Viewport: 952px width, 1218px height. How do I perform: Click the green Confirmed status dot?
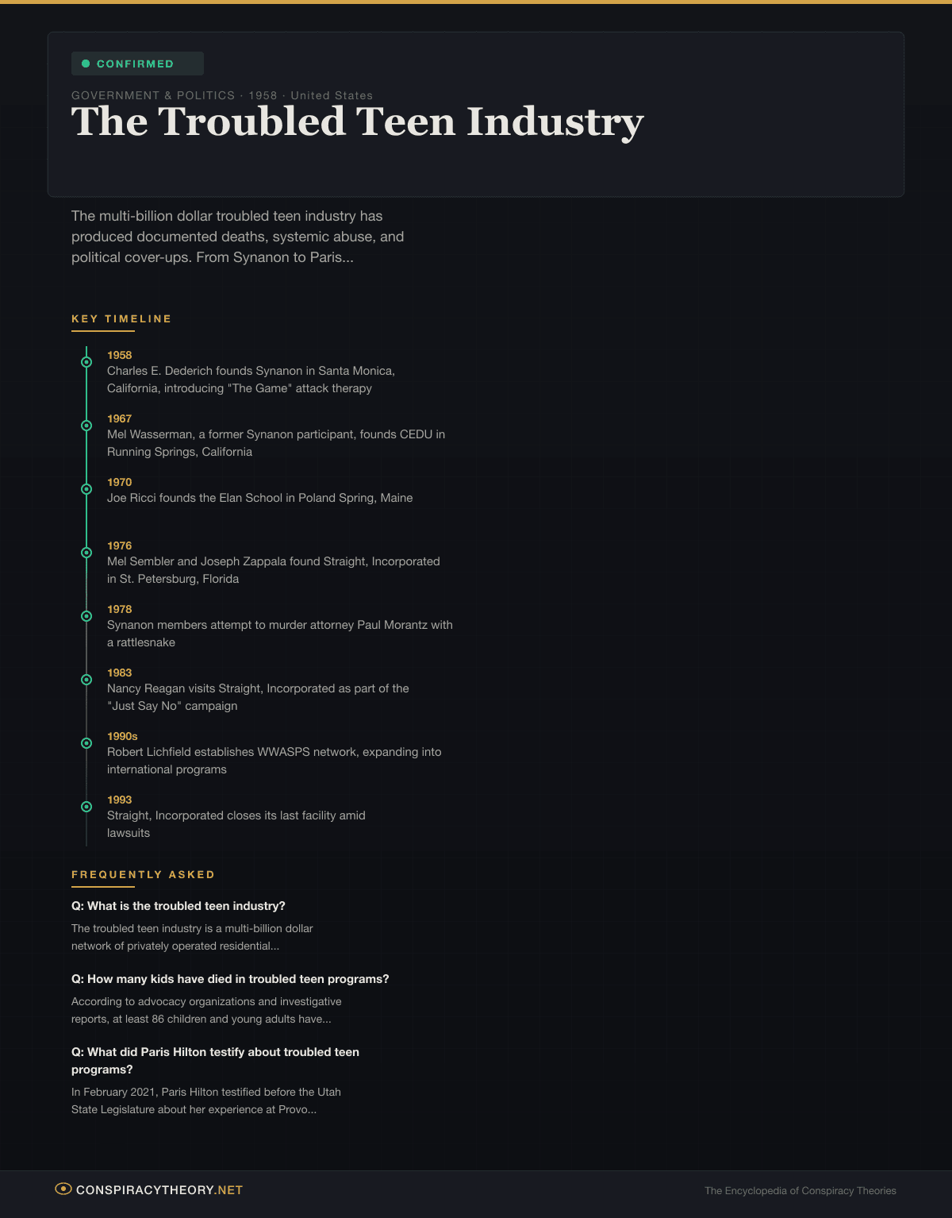[x=86, y=64]
